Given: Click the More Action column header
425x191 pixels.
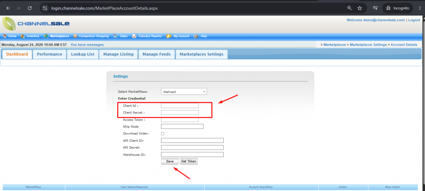Looking at the screenshot, I should [x=393, y=187].
